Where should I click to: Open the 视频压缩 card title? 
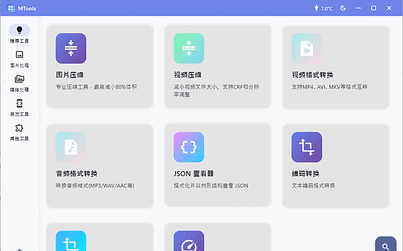[188, 75]
